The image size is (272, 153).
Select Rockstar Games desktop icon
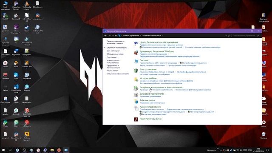pyautogui.click(x=27, y=136)
